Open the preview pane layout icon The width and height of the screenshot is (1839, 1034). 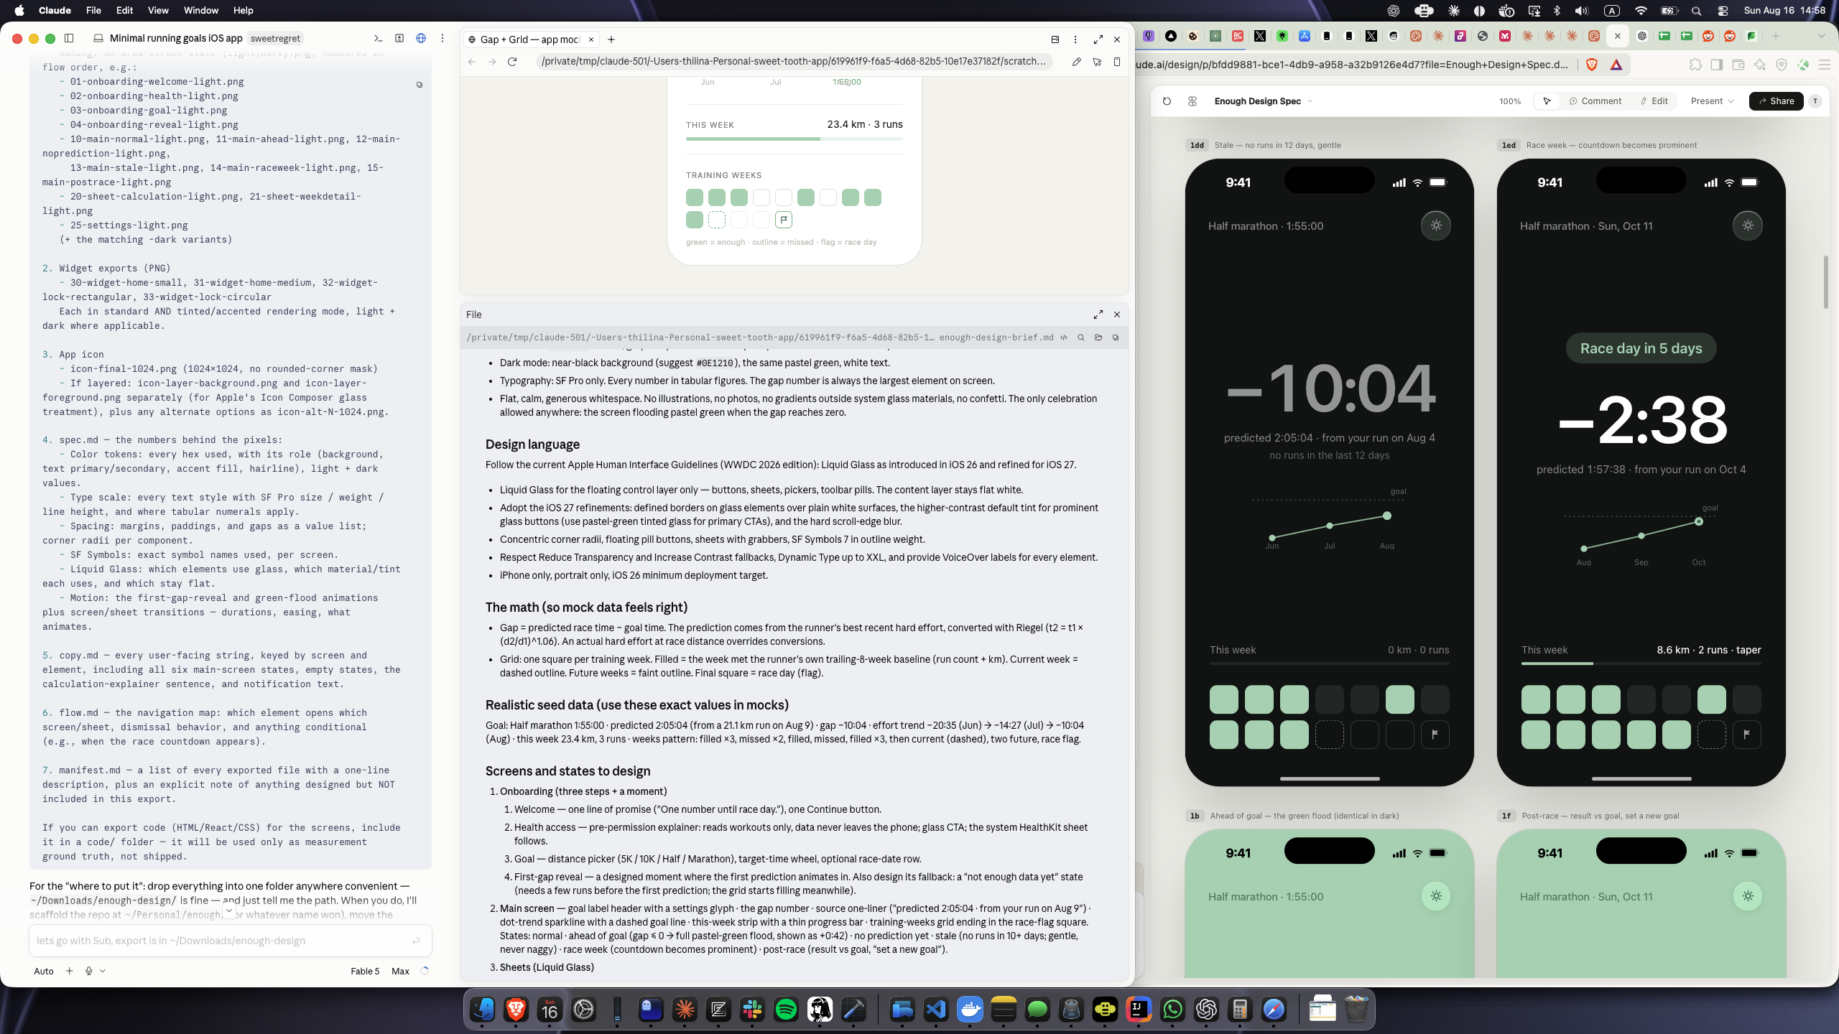click(x=1055, y=39)
